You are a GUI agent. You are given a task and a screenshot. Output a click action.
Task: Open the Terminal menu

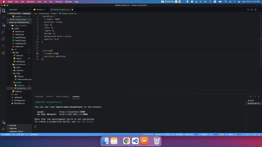59,2
